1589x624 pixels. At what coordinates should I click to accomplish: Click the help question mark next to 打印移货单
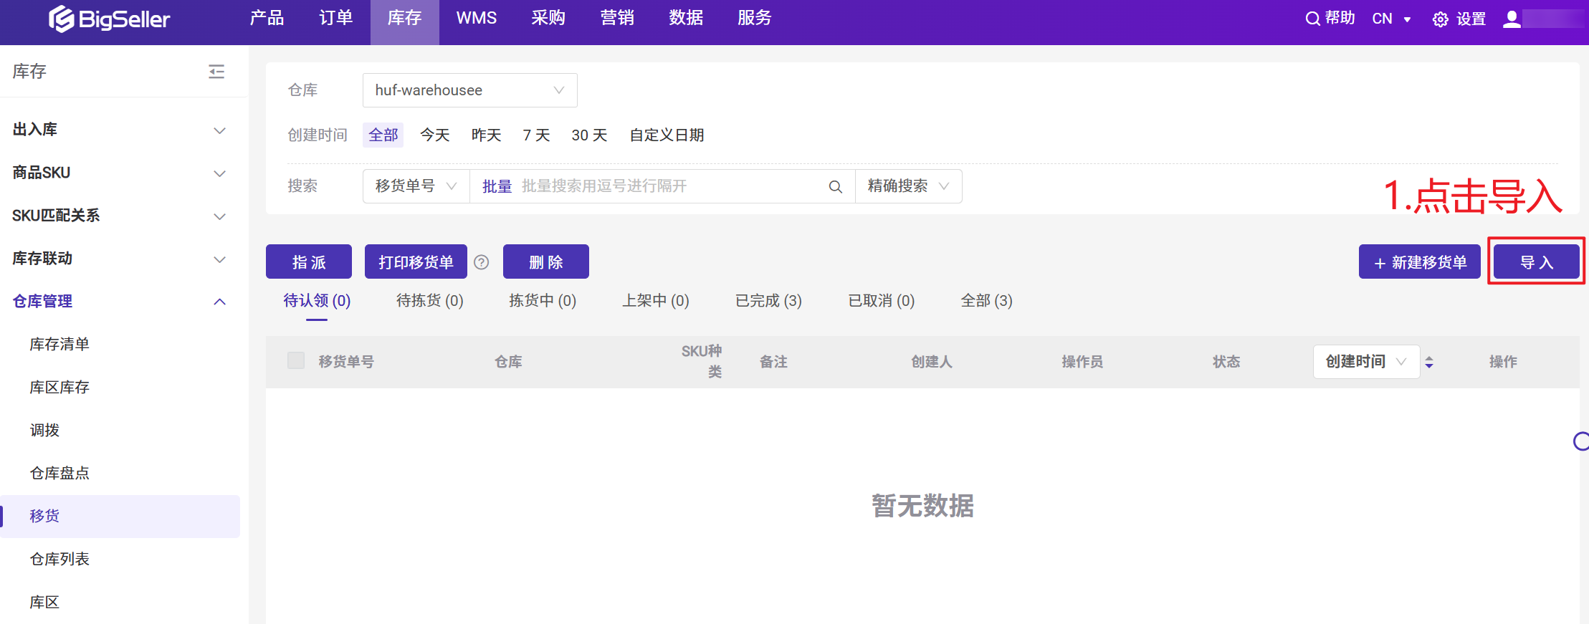482,262
